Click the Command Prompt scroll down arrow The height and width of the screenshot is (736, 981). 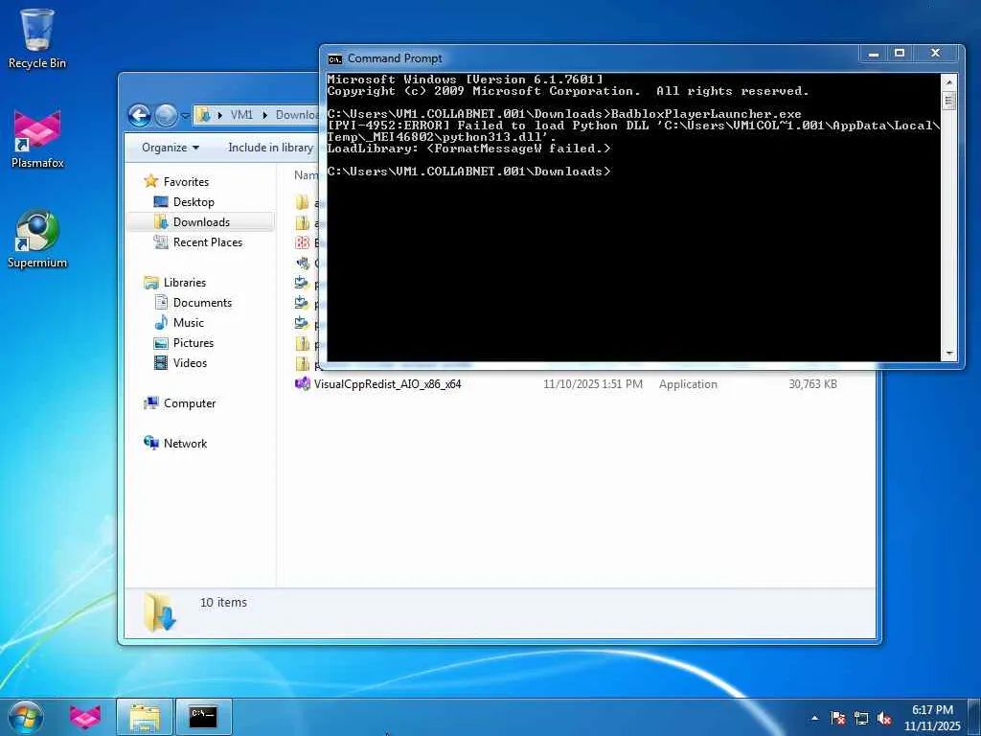click(x=948, y=355)
